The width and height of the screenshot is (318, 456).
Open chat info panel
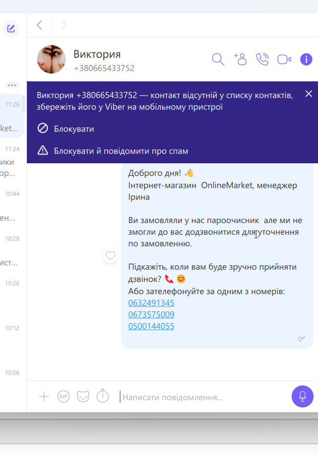pos(306,59)
